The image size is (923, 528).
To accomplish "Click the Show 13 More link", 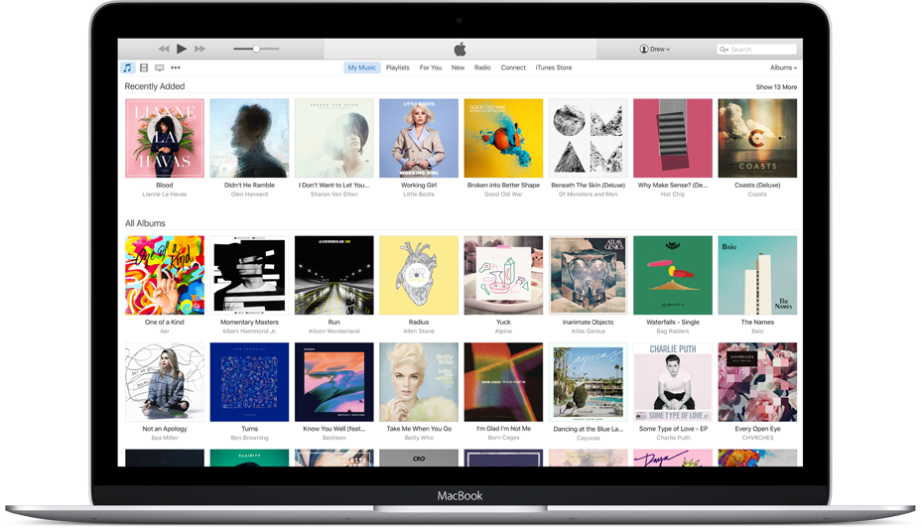I will (776, 87).
